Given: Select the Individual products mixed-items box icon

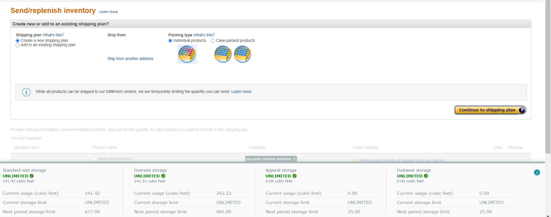Looking at the screenshot, I should (x=187, y=54).
